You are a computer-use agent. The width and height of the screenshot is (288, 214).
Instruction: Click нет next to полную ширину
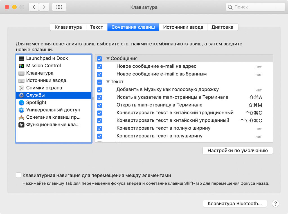(258, 129)
